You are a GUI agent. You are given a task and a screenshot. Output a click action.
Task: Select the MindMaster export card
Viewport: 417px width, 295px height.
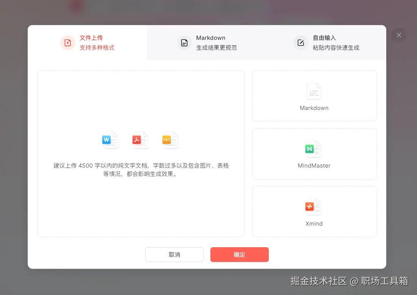tap(314, 154)
